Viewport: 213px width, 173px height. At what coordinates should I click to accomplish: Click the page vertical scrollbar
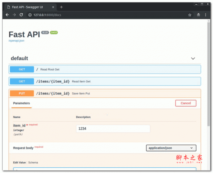click(x=208, y=74)
